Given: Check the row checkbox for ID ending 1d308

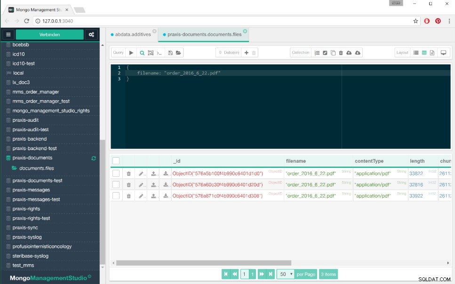Looking at the screenshot, I should (x=116, y=196).
